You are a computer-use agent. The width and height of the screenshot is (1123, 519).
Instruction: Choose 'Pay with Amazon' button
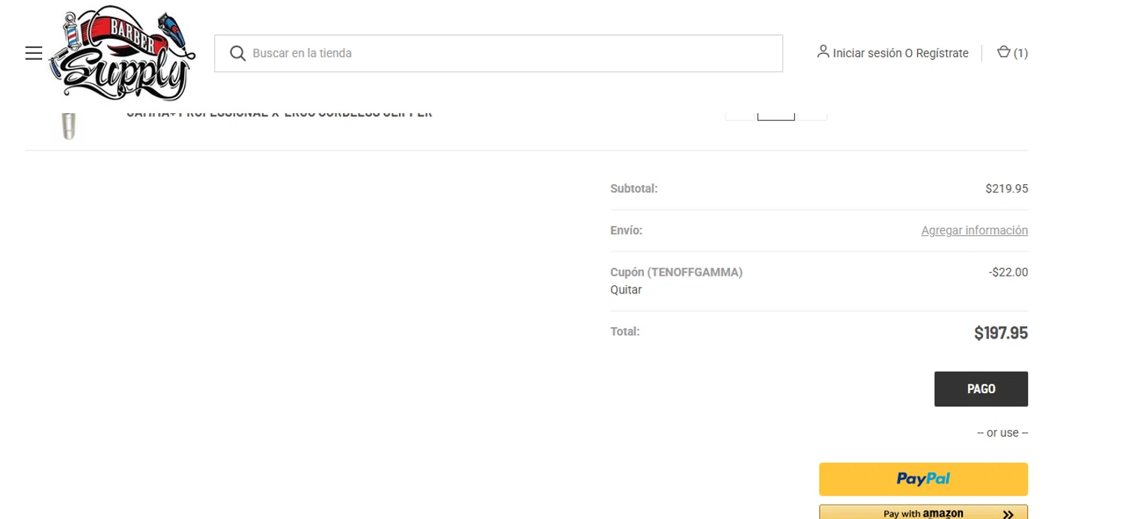click(x=923, y=512)
